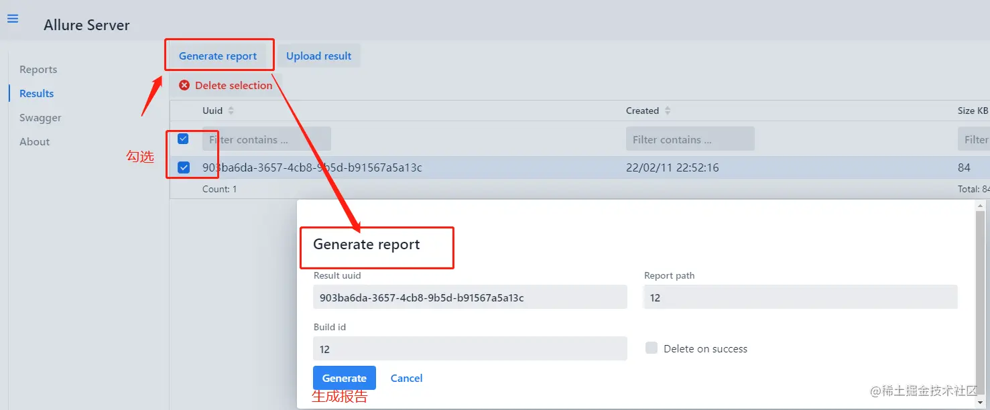Click the red delete icon beside Delete selection
This screenshot has height=410, width=990.
(184, 85)
